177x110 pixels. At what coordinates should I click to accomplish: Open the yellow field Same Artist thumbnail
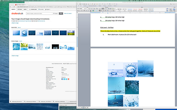[x=71, y=33]
